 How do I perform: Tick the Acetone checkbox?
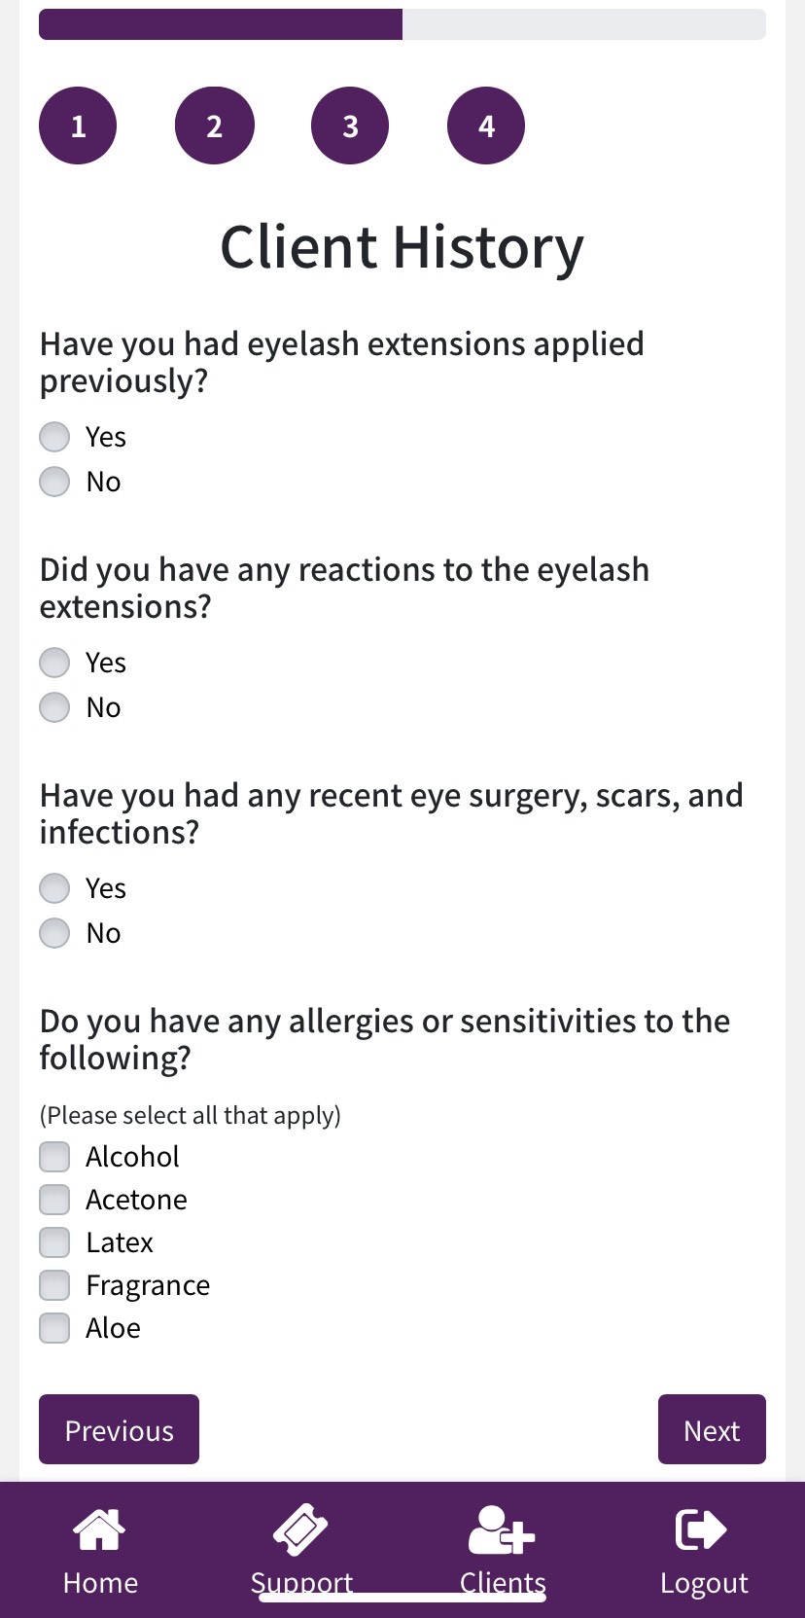(54, 1200)
